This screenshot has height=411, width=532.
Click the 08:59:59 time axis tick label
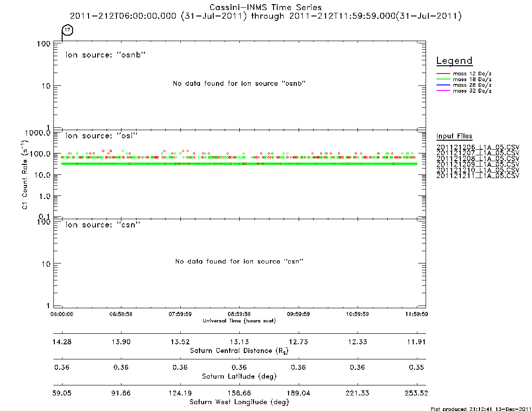[239, 314]
